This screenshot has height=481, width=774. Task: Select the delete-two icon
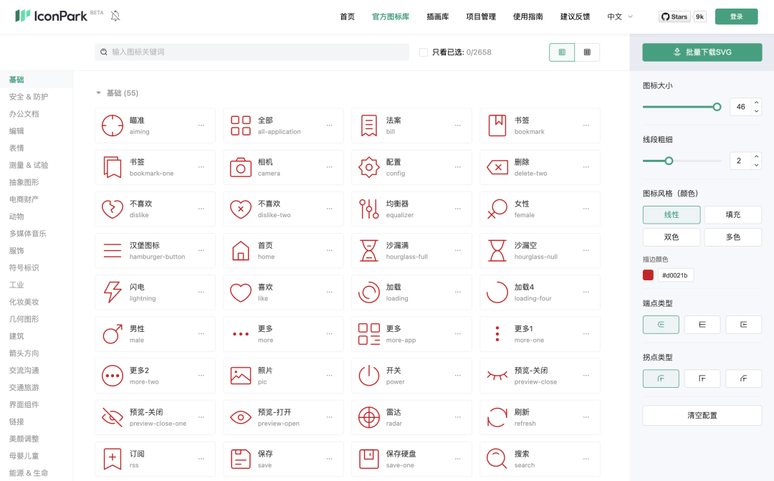coord(497,167)
